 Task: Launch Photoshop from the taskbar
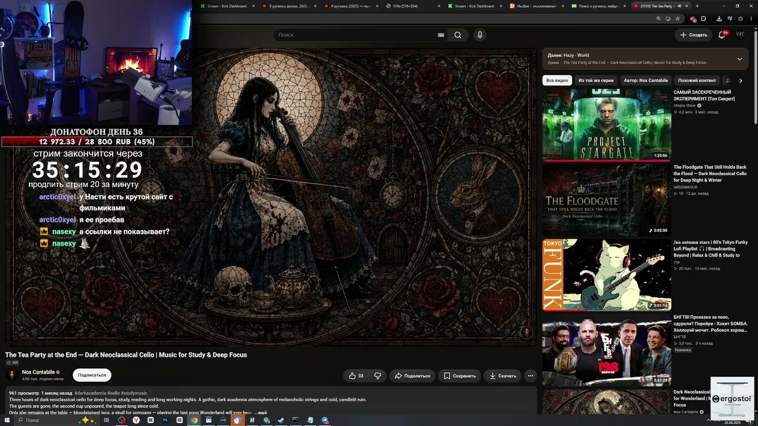pyautogui.click(x=165, y=420)
